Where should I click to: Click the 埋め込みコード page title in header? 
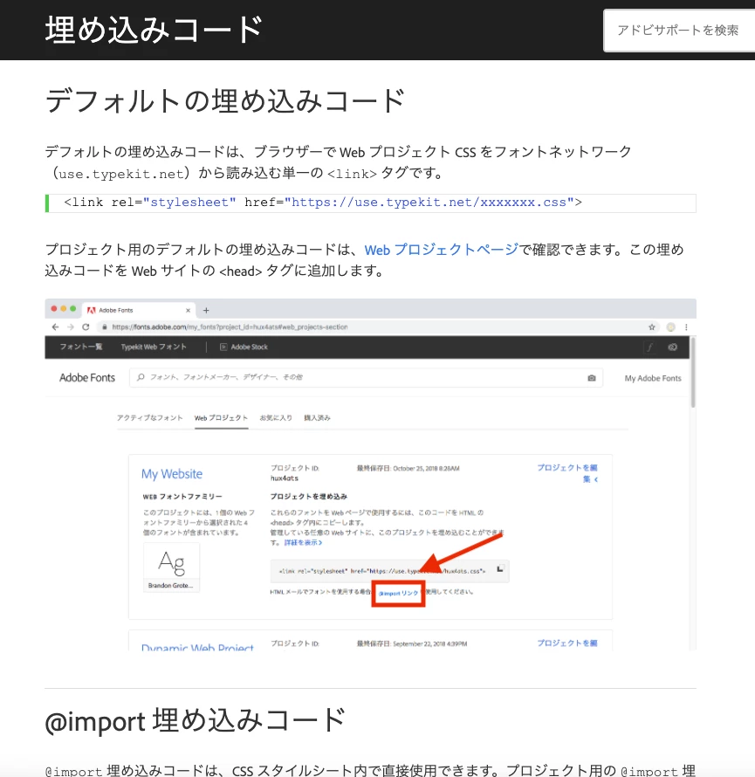pos(154,29)
